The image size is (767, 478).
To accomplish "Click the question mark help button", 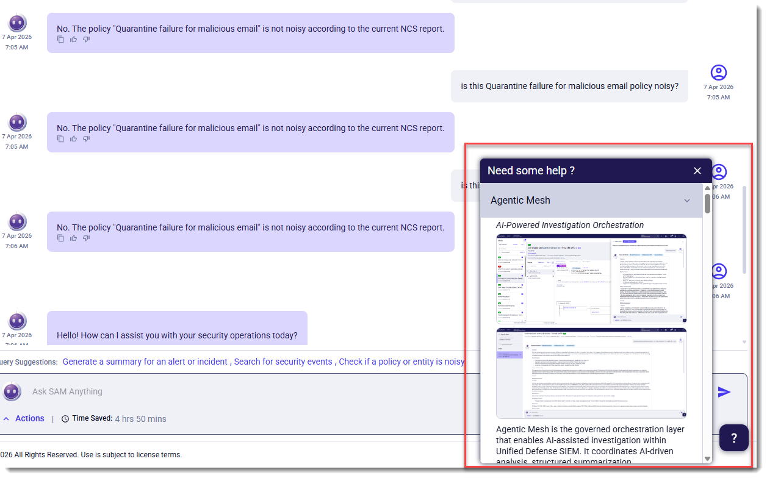I will 733,438.
